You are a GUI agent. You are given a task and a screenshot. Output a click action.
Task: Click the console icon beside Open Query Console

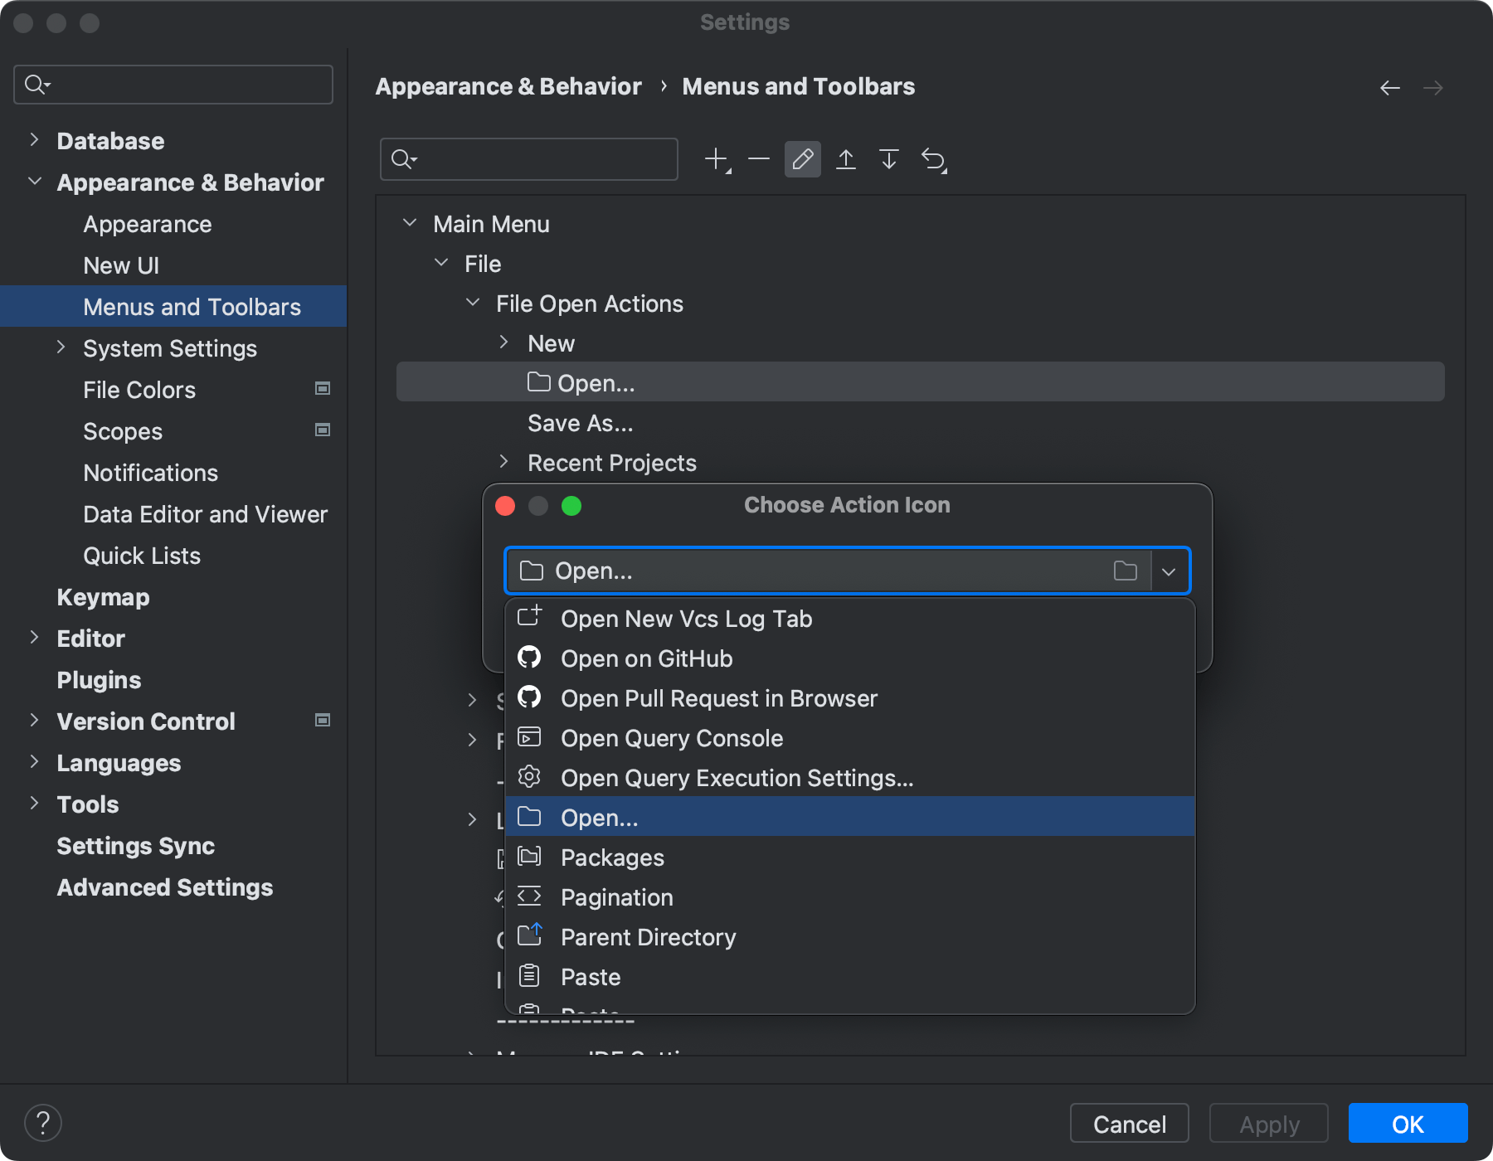529,737
